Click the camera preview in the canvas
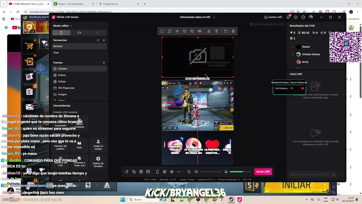 (x=197, y=57)
